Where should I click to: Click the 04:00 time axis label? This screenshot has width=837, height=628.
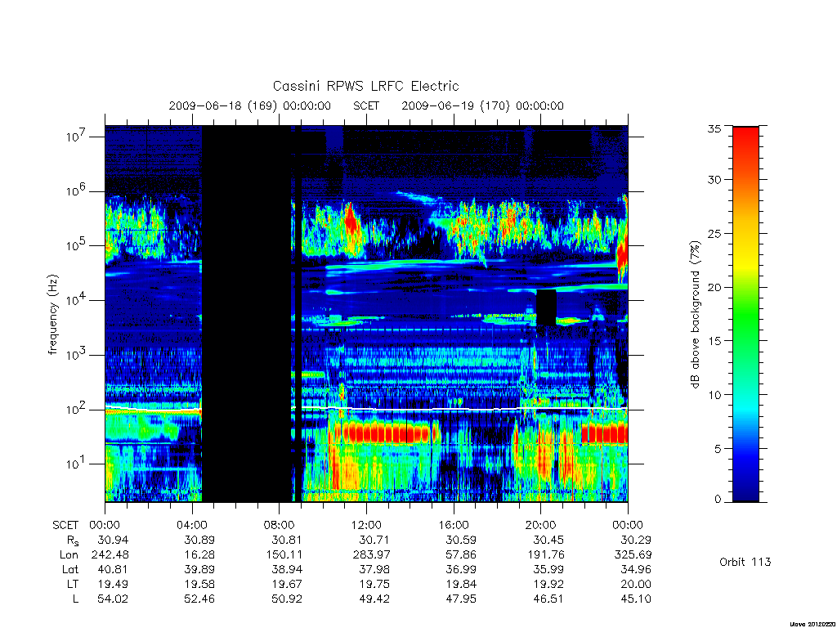point(191,525)
